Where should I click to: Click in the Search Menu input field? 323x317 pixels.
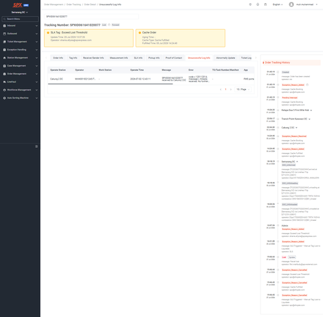(x=21, y=19)
